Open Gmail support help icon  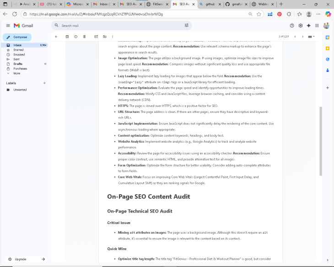pos(292,26)
